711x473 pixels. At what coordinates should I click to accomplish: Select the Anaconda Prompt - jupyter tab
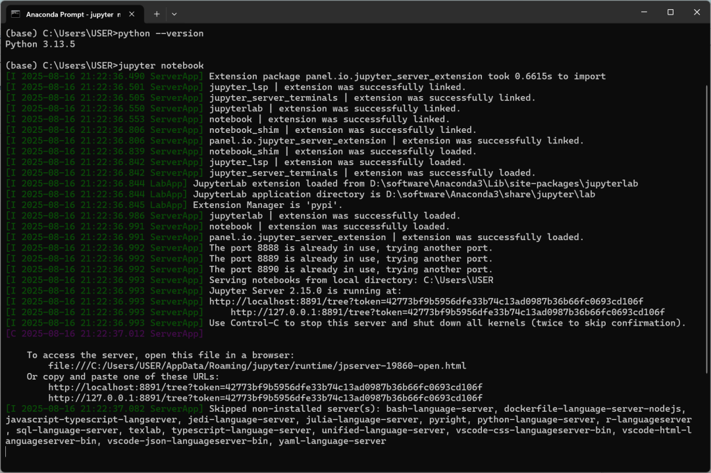75,14
